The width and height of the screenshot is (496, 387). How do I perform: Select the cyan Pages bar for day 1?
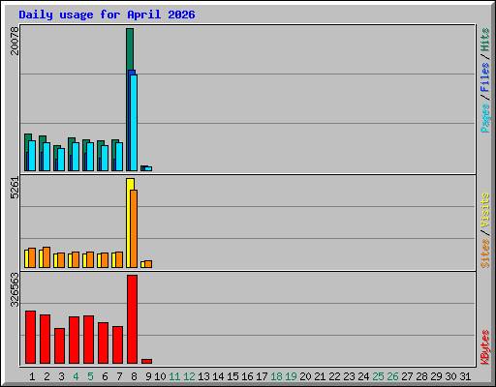32,156
